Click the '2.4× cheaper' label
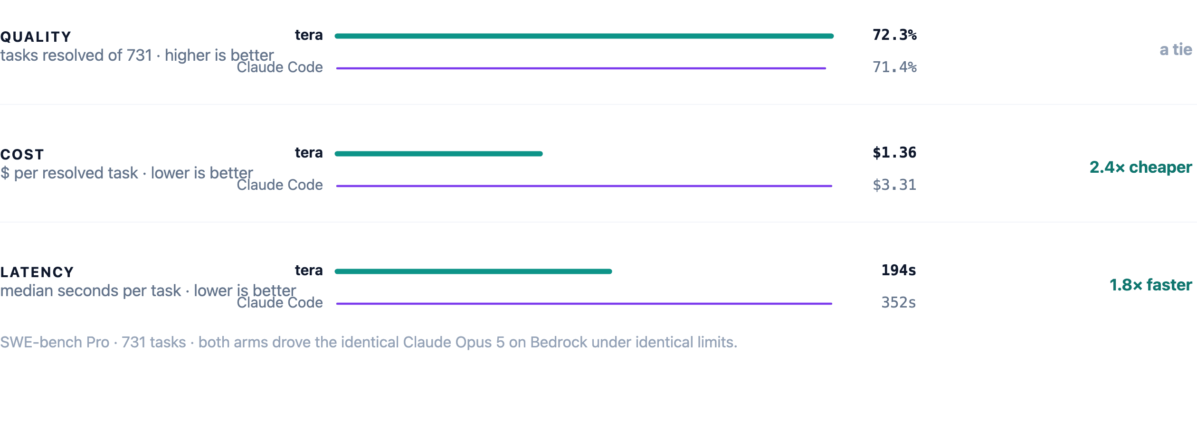 tap(1140, 167)
